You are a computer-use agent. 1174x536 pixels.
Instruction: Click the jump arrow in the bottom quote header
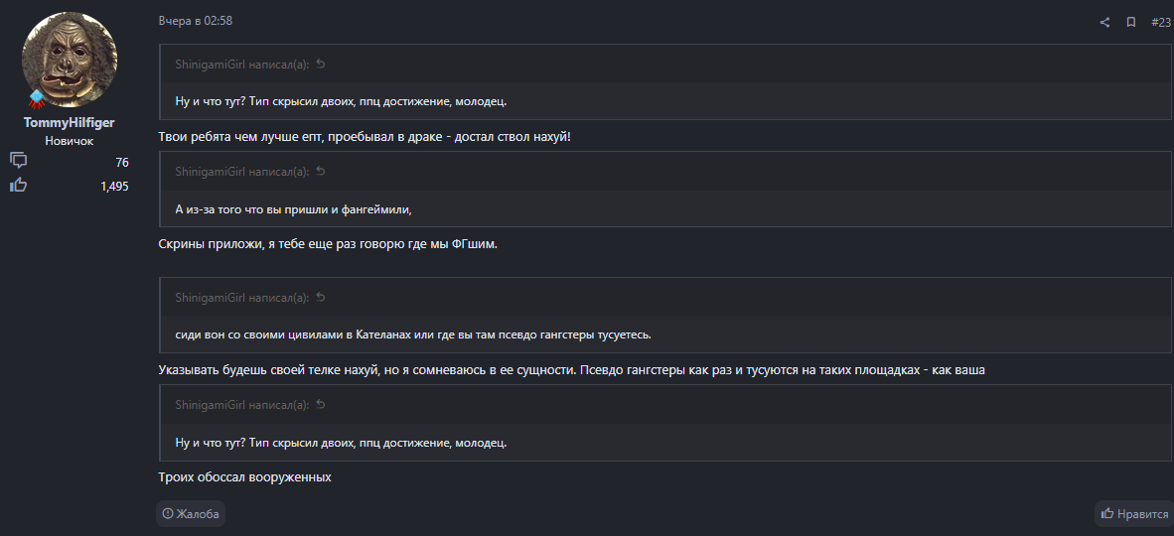pyautogui.click(x=321, y=405)
